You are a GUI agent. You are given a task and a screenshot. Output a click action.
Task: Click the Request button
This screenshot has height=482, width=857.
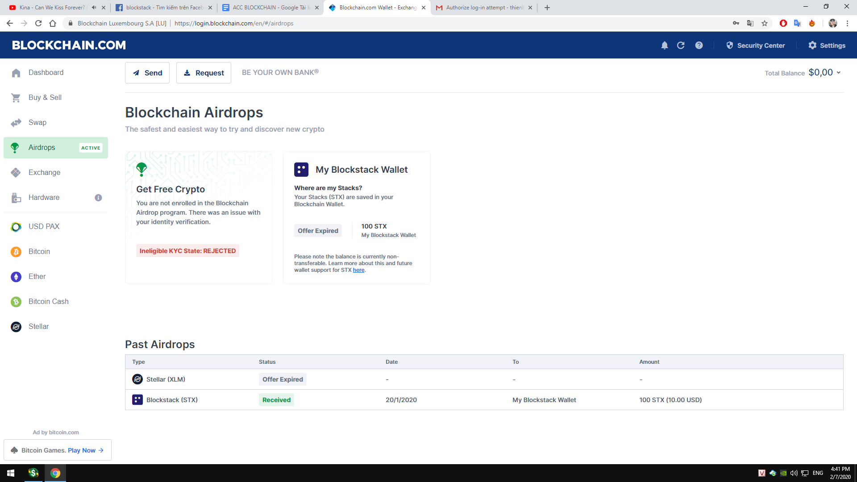point(204,73)
